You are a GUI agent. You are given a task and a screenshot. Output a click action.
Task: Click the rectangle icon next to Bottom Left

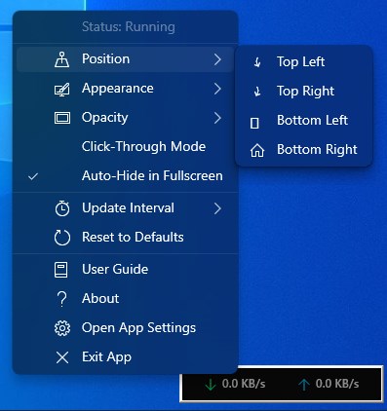click(254, 123)
